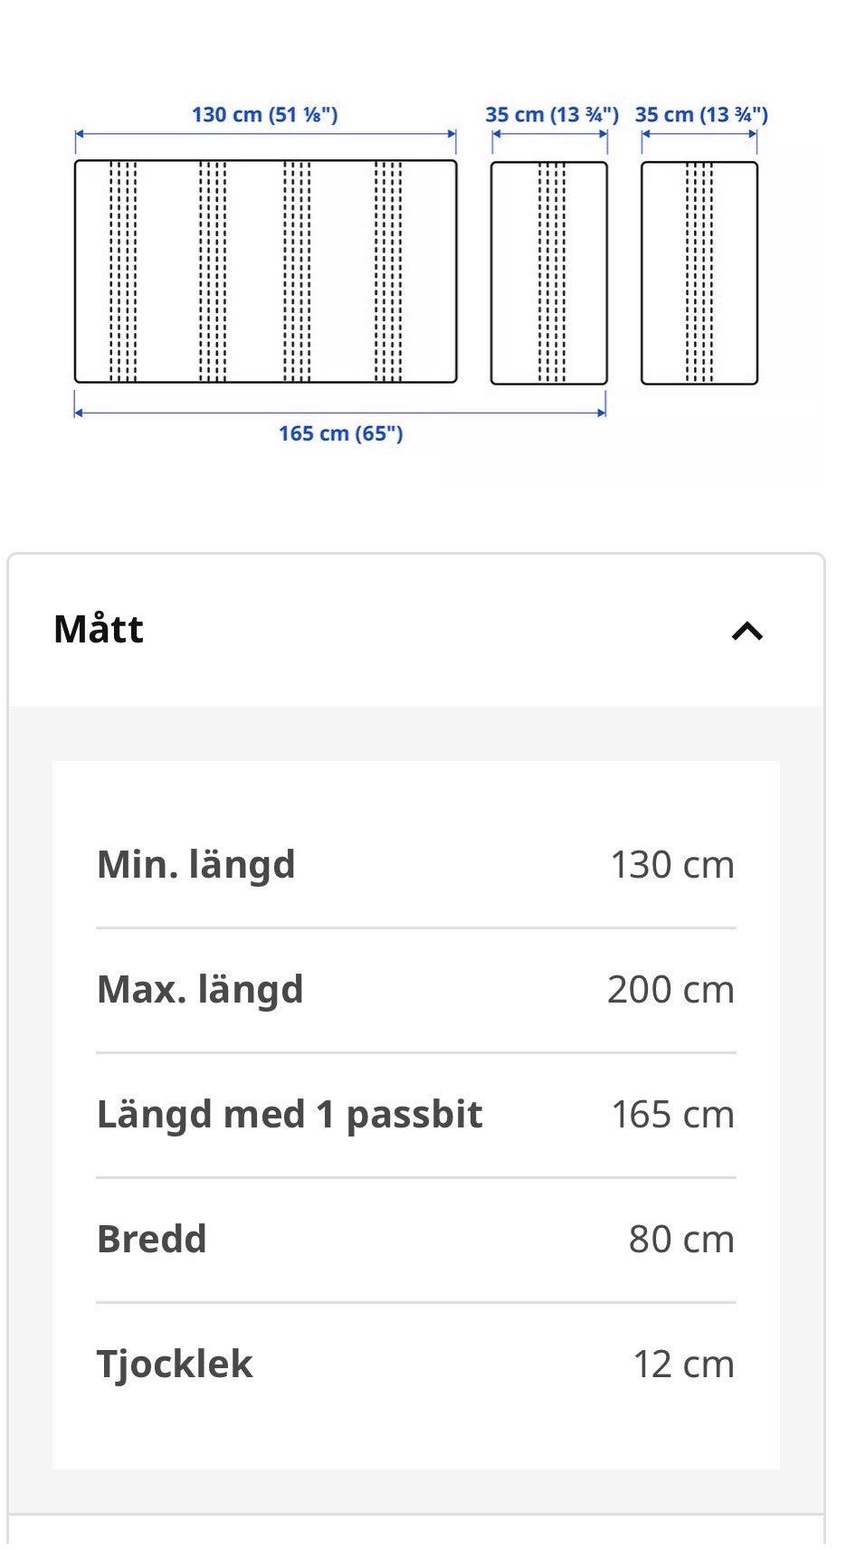
Task: Select the Bredd row label
Action: (x=152, y=1239)
